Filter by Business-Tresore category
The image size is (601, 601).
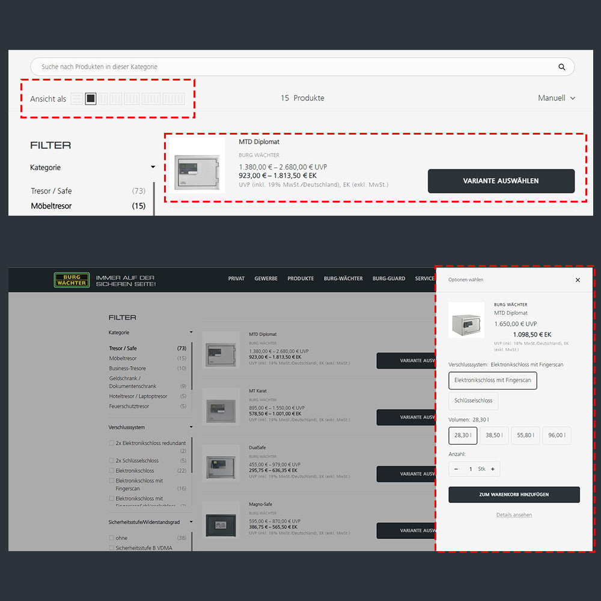(x=127, y=368)
